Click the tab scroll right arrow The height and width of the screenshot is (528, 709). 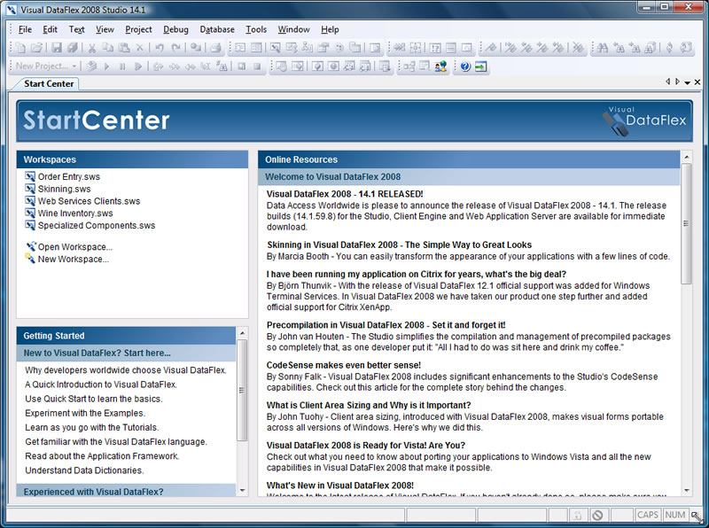coord(677,82)
